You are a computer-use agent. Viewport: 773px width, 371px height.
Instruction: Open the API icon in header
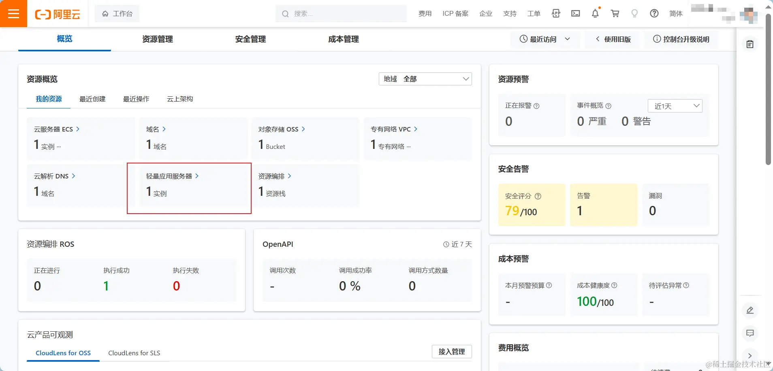coord(556,13)
